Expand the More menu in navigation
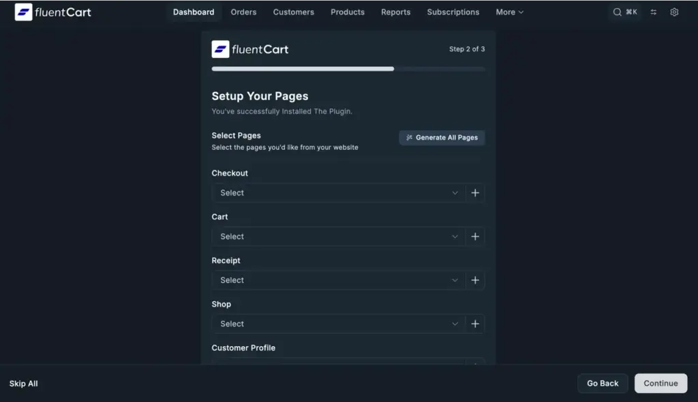The image size is (698, 402). click(x=509, y=12)
